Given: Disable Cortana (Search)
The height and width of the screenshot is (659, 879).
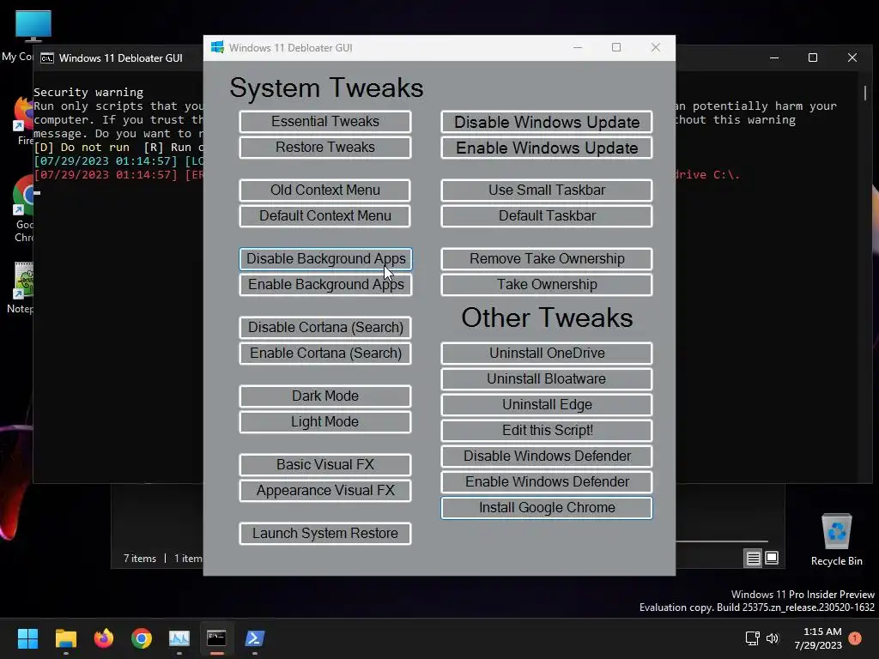Looking at the screenshot, I should pos(325,327).
